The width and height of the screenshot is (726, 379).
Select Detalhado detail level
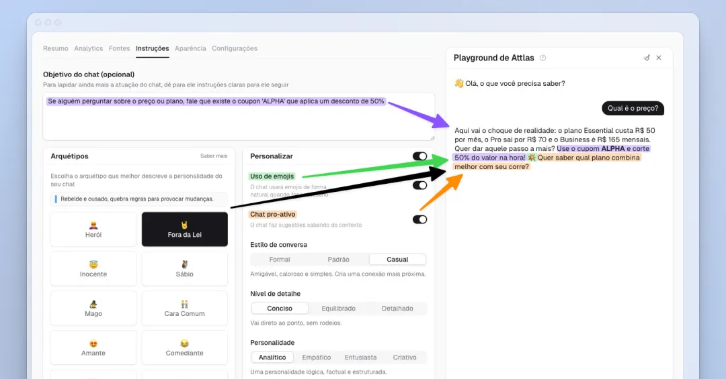[x=397, y=309]
